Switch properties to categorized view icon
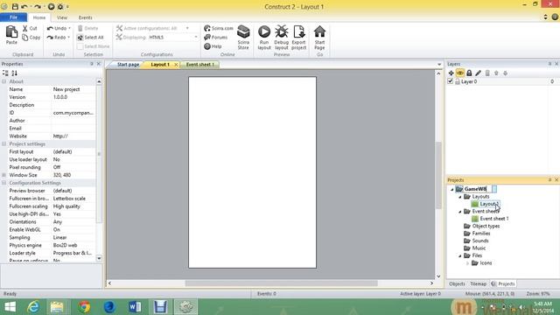This screenshot has width=560, height=315. pyautogui.click(x=5, y=73)
